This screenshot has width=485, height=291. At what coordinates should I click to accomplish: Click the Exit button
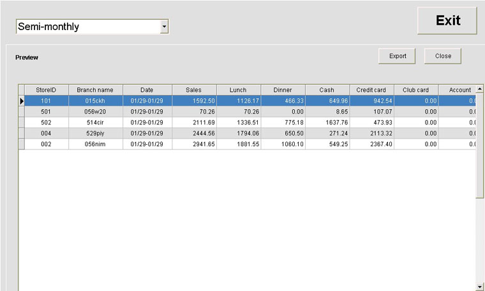447,20
